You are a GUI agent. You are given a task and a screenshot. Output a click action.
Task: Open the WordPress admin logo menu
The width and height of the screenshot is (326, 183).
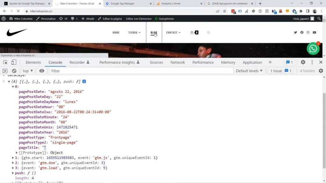(4, 18)
